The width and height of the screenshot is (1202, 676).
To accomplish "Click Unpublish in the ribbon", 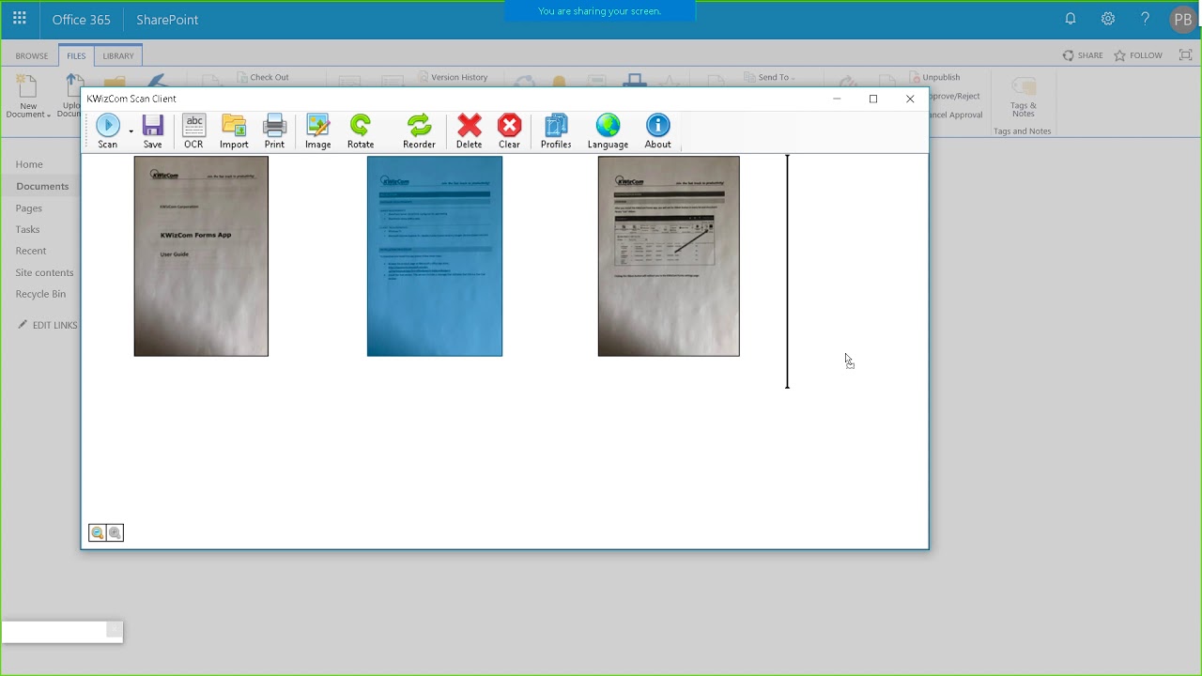I will (935, 77).
